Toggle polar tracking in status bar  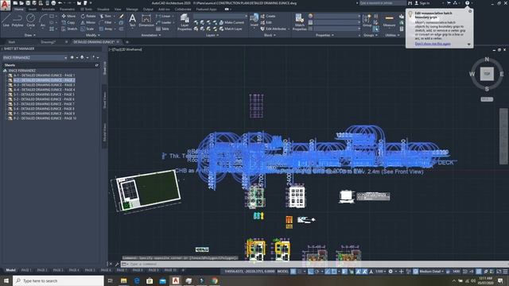point(317,272)
